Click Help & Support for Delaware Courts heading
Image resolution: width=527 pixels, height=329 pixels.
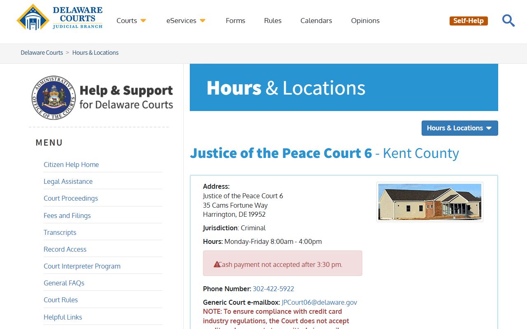click(x=126, y=97)
